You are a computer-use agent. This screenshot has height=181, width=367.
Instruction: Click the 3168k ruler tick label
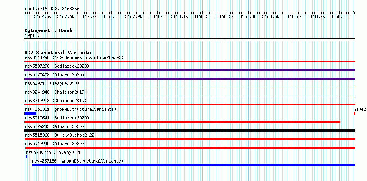157,16
